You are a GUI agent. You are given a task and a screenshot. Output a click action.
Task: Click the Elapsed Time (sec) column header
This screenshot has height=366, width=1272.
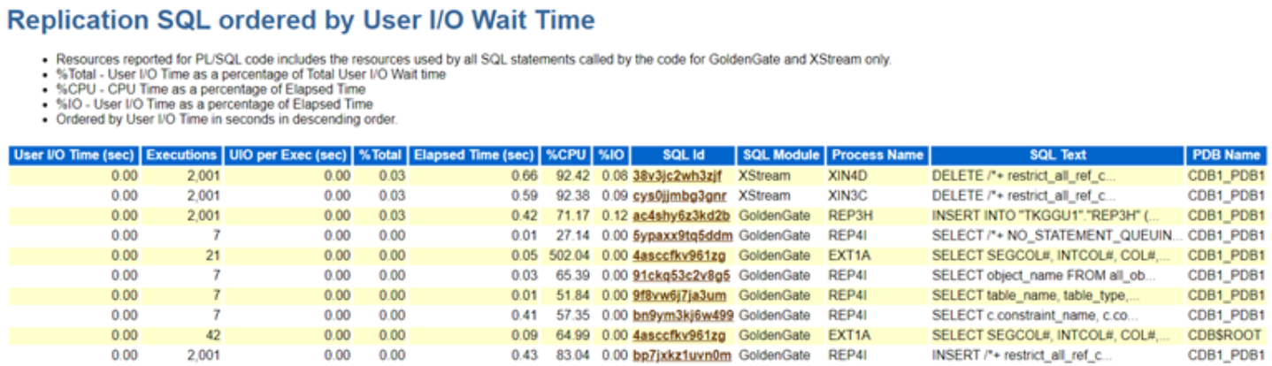(x=473, y=156)
